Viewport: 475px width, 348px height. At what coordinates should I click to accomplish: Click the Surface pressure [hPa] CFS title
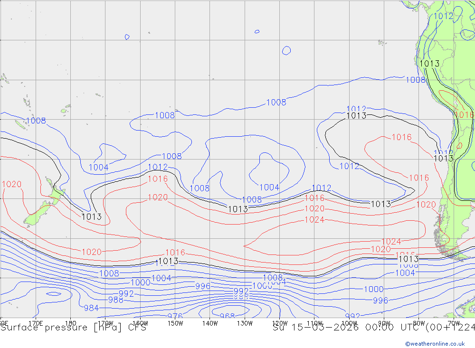[x=74, y=328]
